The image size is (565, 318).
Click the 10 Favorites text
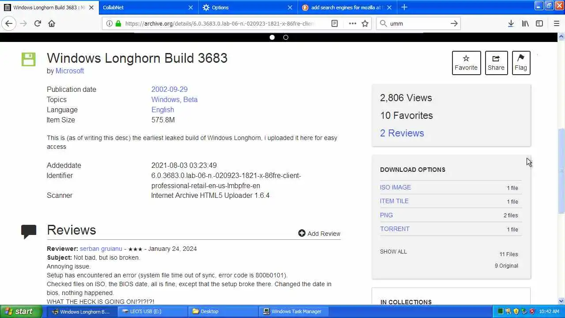[407, 115]
